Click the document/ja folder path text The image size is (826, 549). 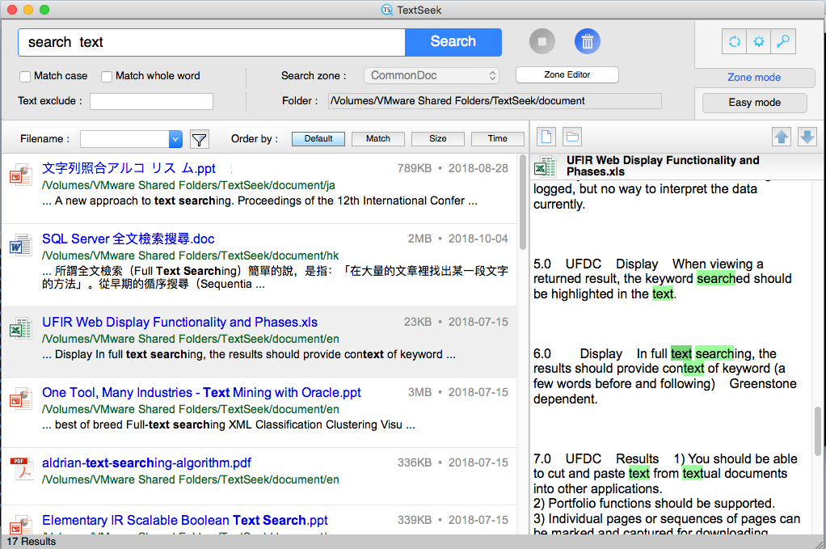click(x=188, y=185)
